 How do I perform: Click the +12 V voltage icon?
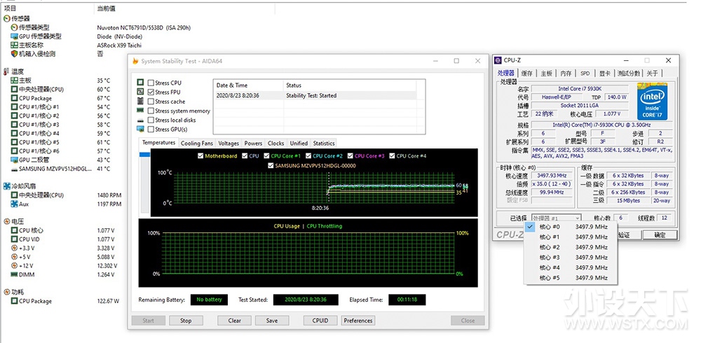[x=15, y=266]
